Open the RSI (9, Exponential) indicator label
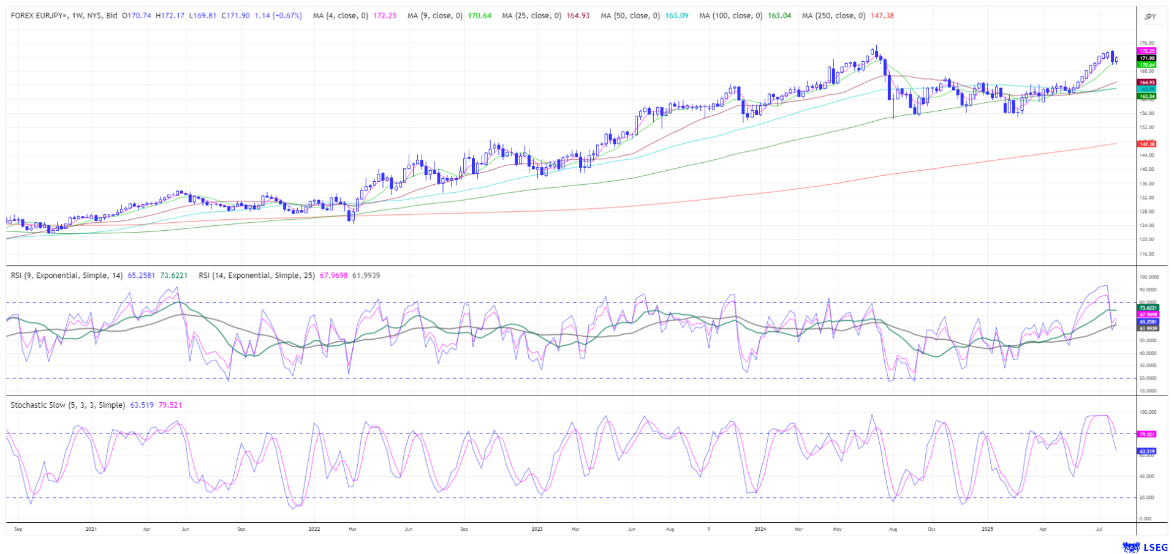The width and height of the screenshot is (1174, 554). (x=67, y=275)
